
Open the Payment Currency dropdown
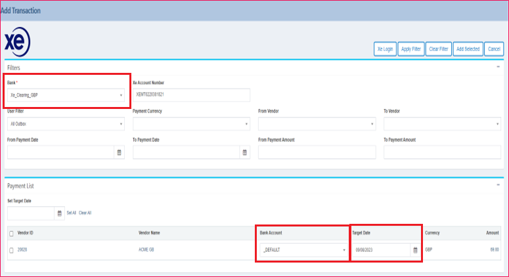pos(191,123)
